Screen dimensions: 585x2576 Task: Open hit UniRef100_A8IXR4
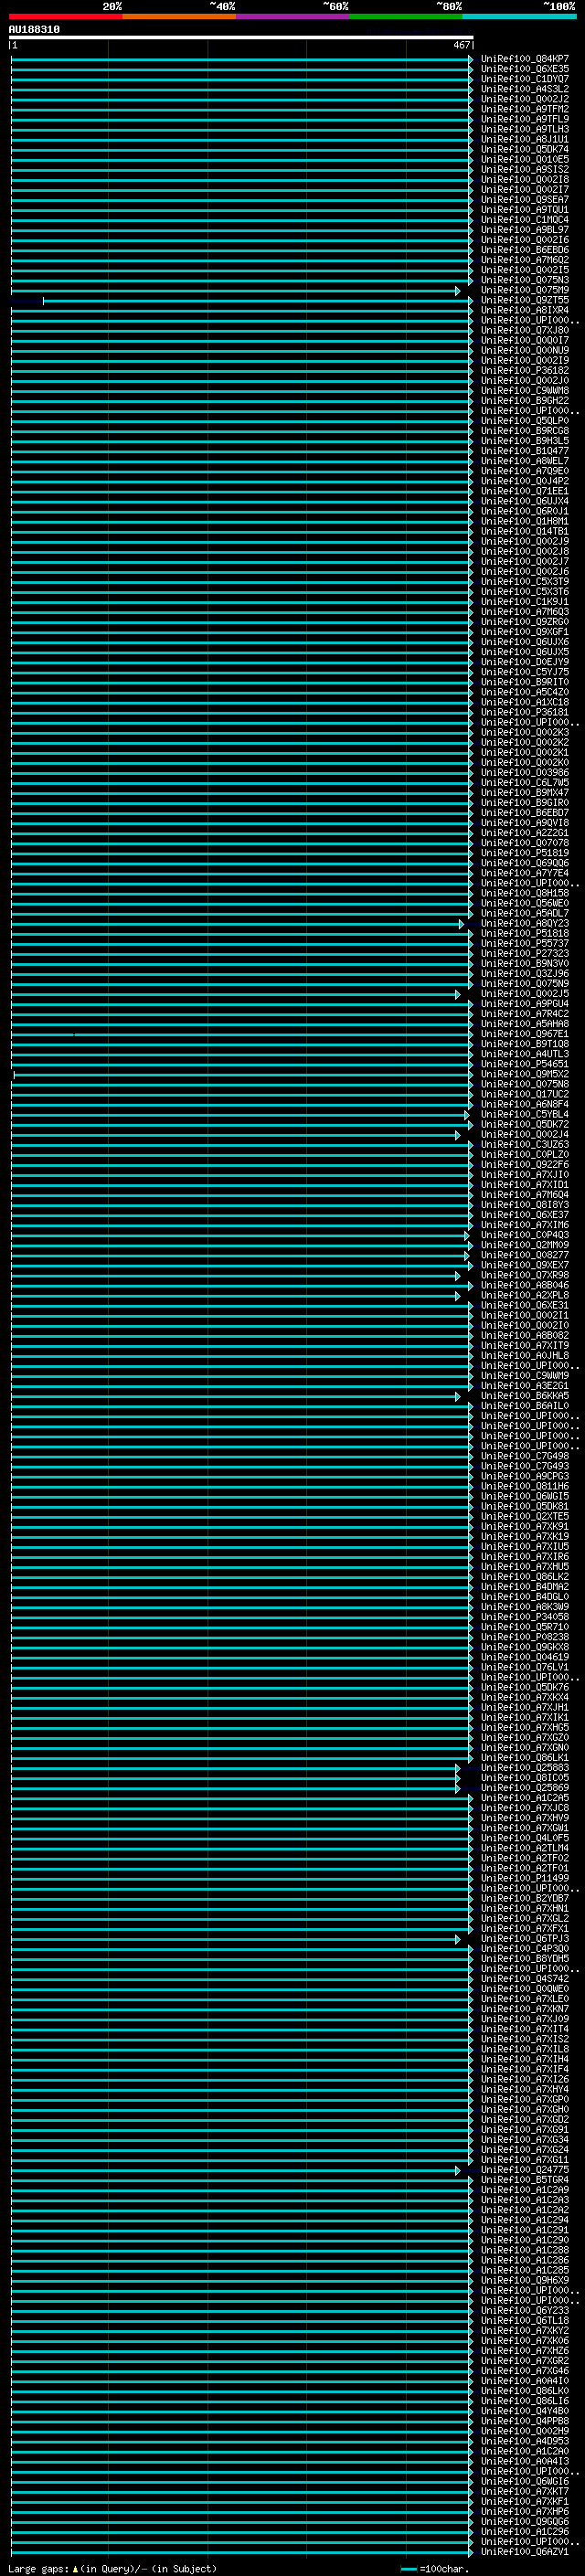pyautogui.click(x=524, y=310)
